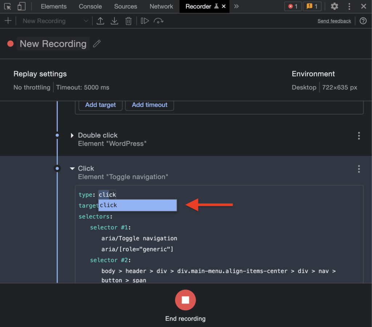Export the recording using the upload icon
The width and height of the screenshot is (372, 327).
pyautogui.click(x=101, y=21)
